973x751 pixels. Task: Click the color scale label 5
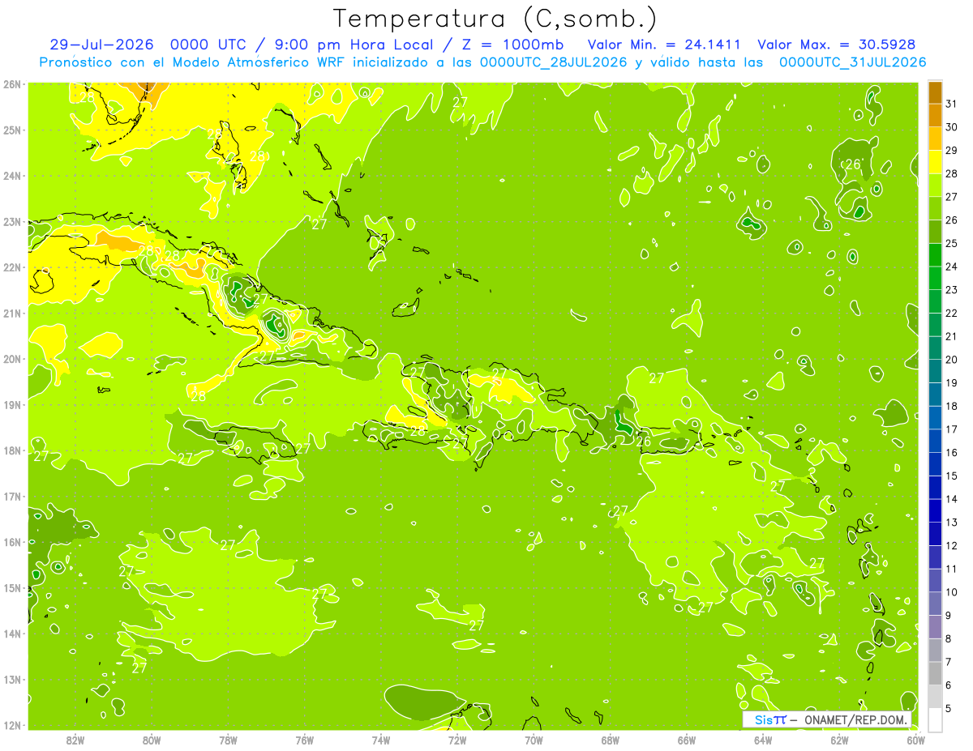pyautogui.click(x=949, y=708)
